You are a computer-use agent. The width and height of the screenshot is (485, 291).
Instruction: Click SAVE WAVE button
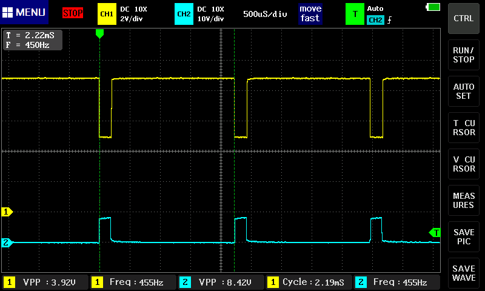click(x=463, y=273)
